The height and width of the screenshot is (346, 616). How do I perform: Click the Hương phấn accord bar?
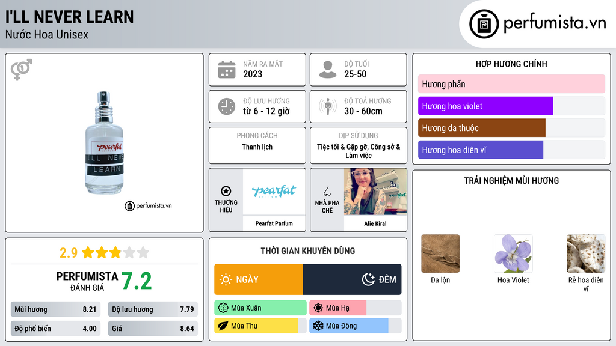coord(511,84)
